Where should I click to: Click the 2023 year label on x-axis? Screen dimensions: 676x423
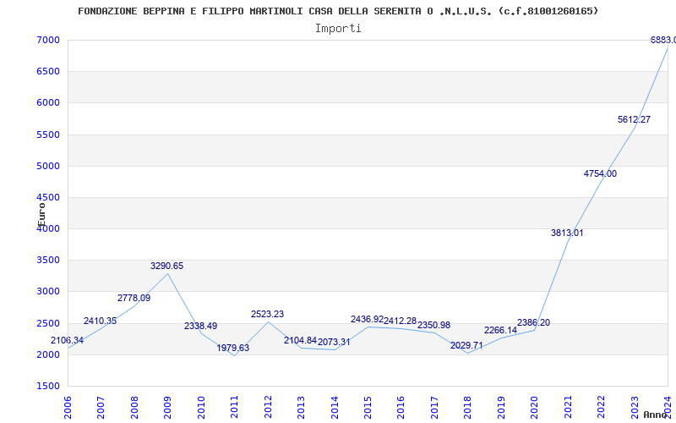coord(635,408)
